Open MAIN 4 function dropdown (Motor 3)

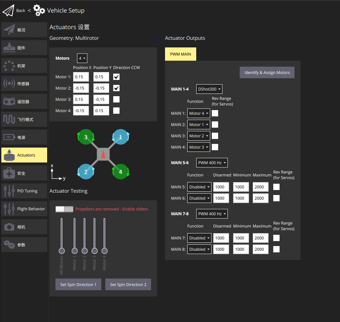(x=199, y=147)
